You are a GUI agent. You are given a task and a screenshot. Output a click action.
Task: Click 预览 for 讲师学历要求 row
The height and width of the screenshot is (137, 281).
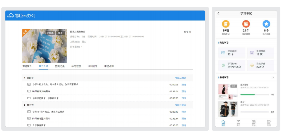point(184,98)
